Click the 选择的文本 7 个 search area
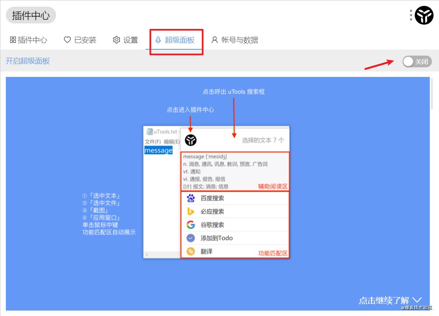Screen dimensions: 439x316 (x=262, y=140)
